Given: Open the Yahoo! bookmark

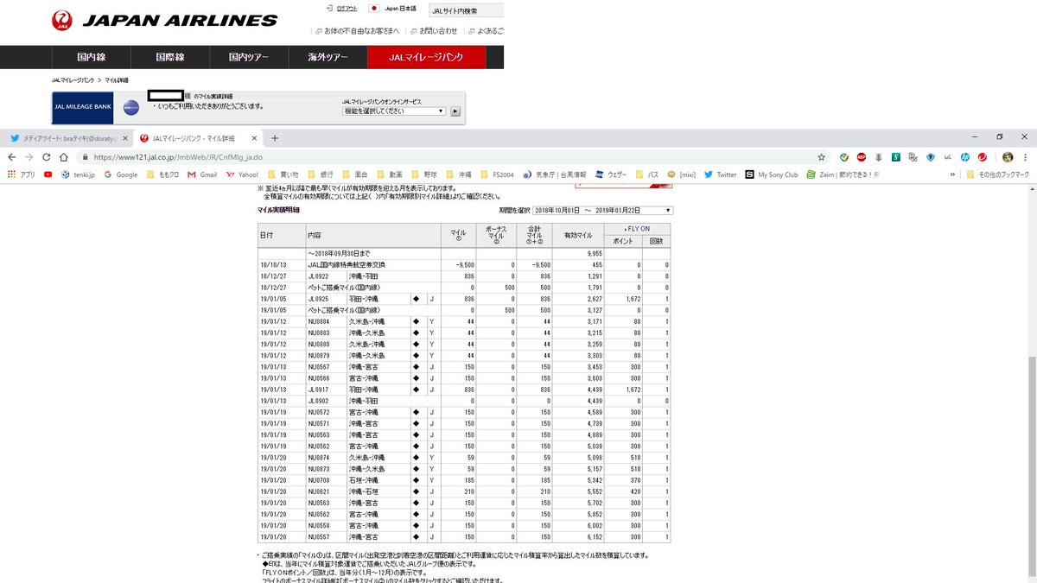Looking at the screenshot, I should (x=242, y=174).
